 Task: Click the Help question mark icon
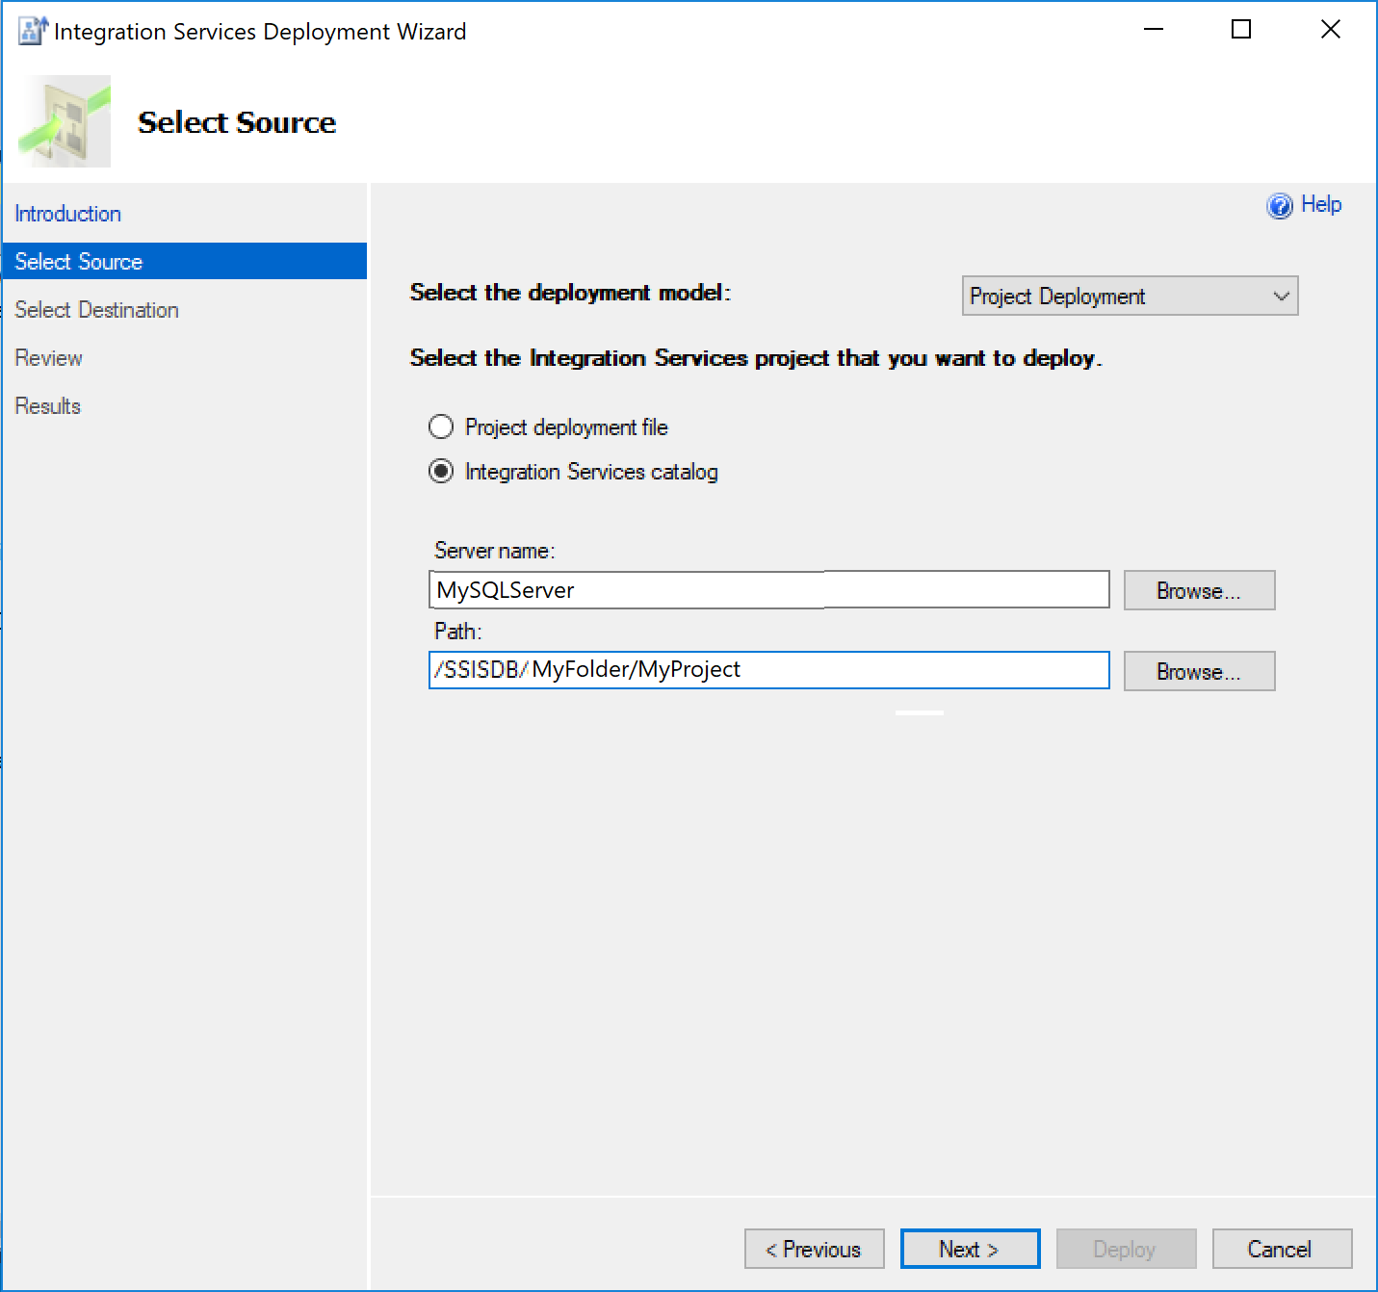click(x=1279, y=206)
